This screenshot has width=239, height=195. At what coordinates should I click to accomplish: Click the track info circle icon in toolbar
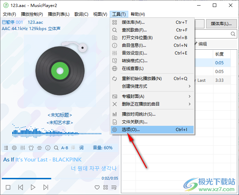tap(48, 148)
